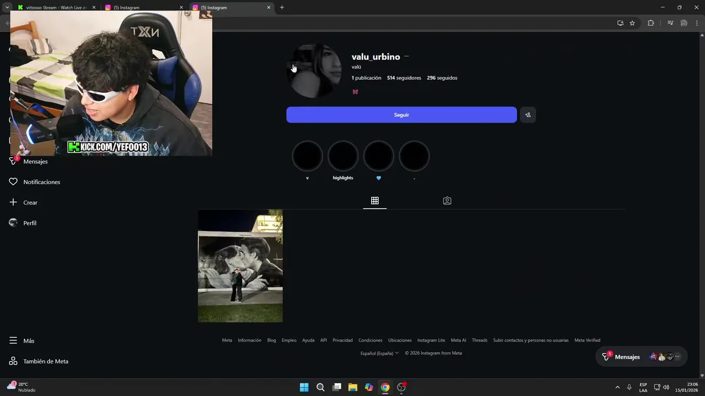Viewport: 705px width, 396px height.
Task: Click Subir contactos y personas no usuarias
Action: point(531,340)
